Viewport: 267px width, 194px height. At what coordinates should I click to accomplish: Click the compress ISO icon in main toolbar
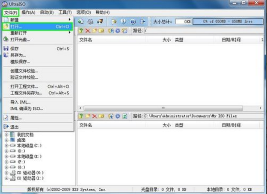(80, 22)
